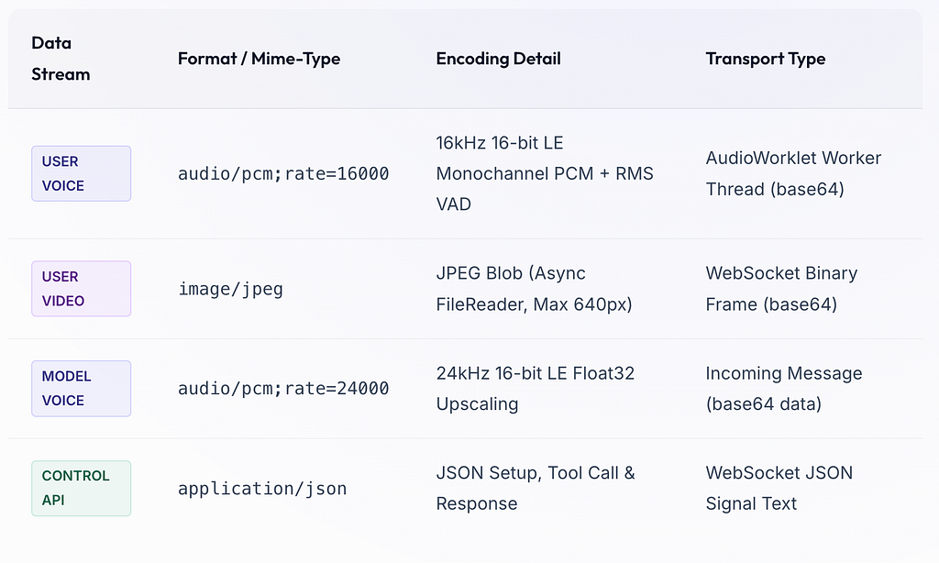Viewport: 939px width, 563px height.
Task: Click the JPEG Blob Async FileReader cell
Action: (534, 289)
